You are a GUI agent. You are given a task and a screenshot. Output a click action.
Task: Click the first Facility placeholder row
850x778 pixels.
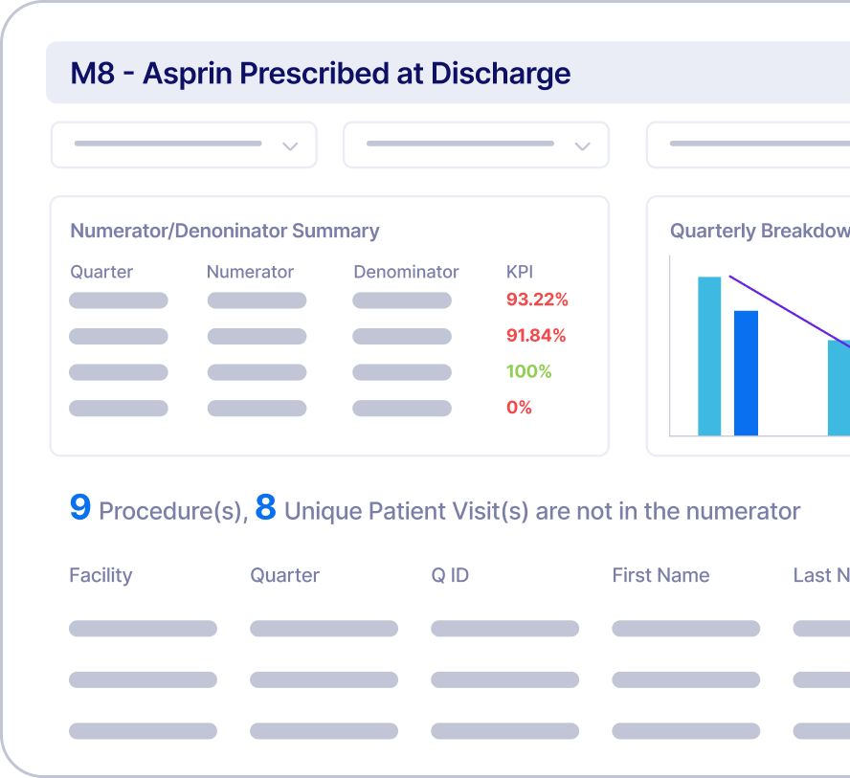[x=143, y=629]
